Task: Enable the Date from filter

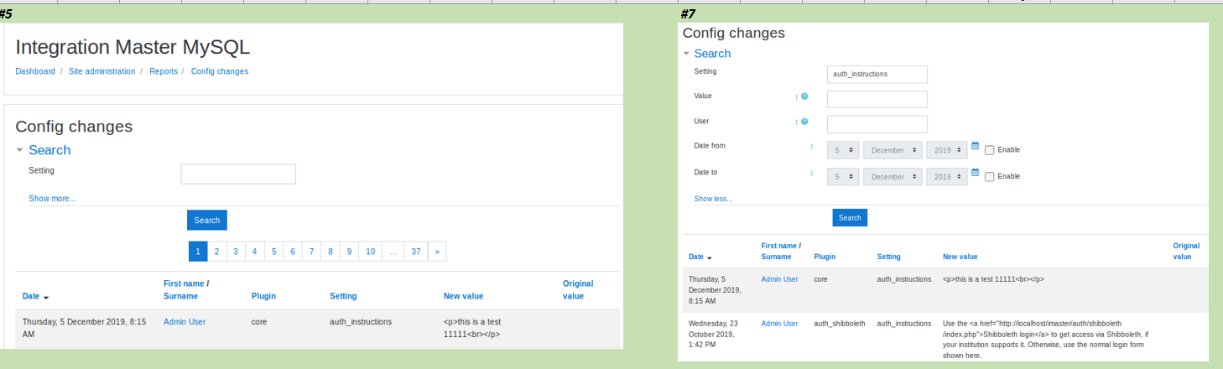Action: pyautogui.click(x=990, y=150)
